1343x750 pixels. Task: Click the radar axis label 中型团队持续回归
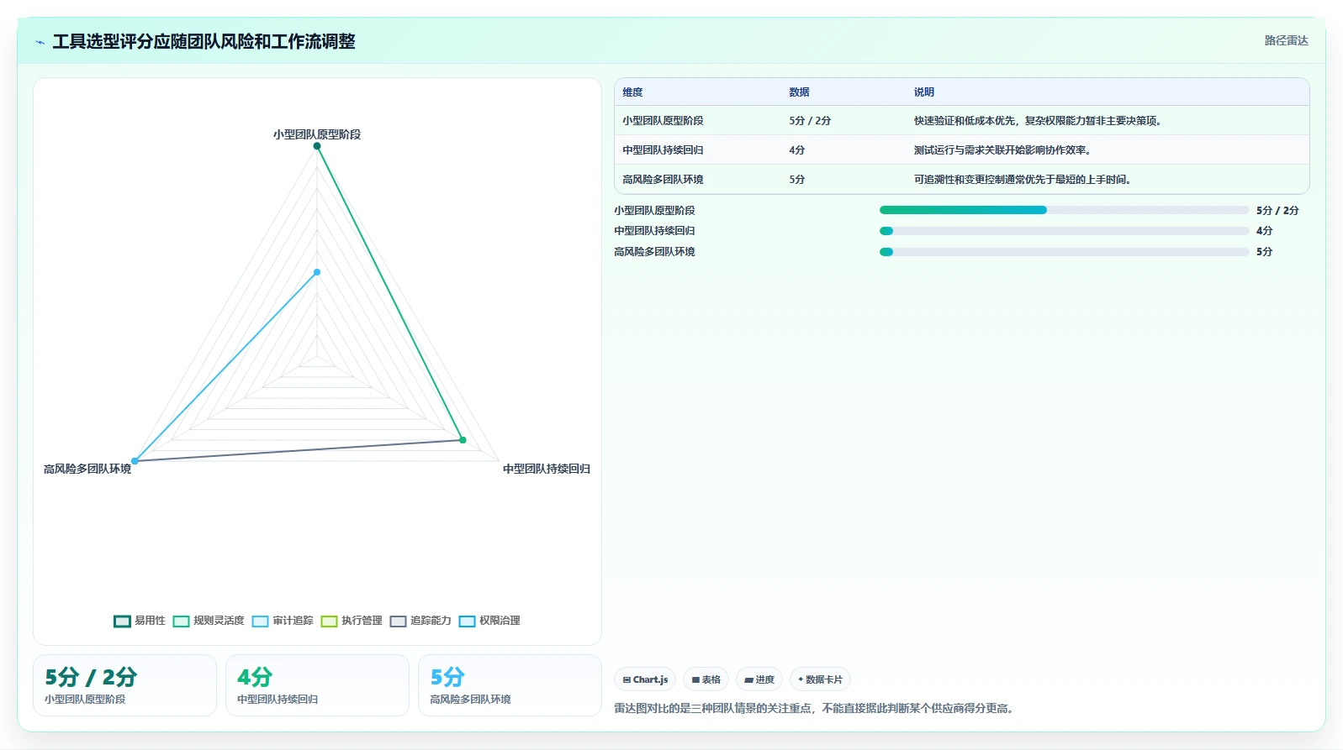(547, 469)
